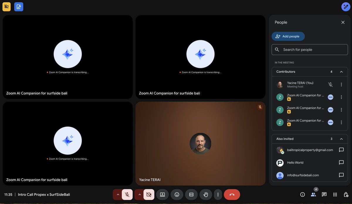Select the balitropicalproperty@gmail.com invitee name
The height and width of the screenshot is (204, 352).
coord(310,150)
